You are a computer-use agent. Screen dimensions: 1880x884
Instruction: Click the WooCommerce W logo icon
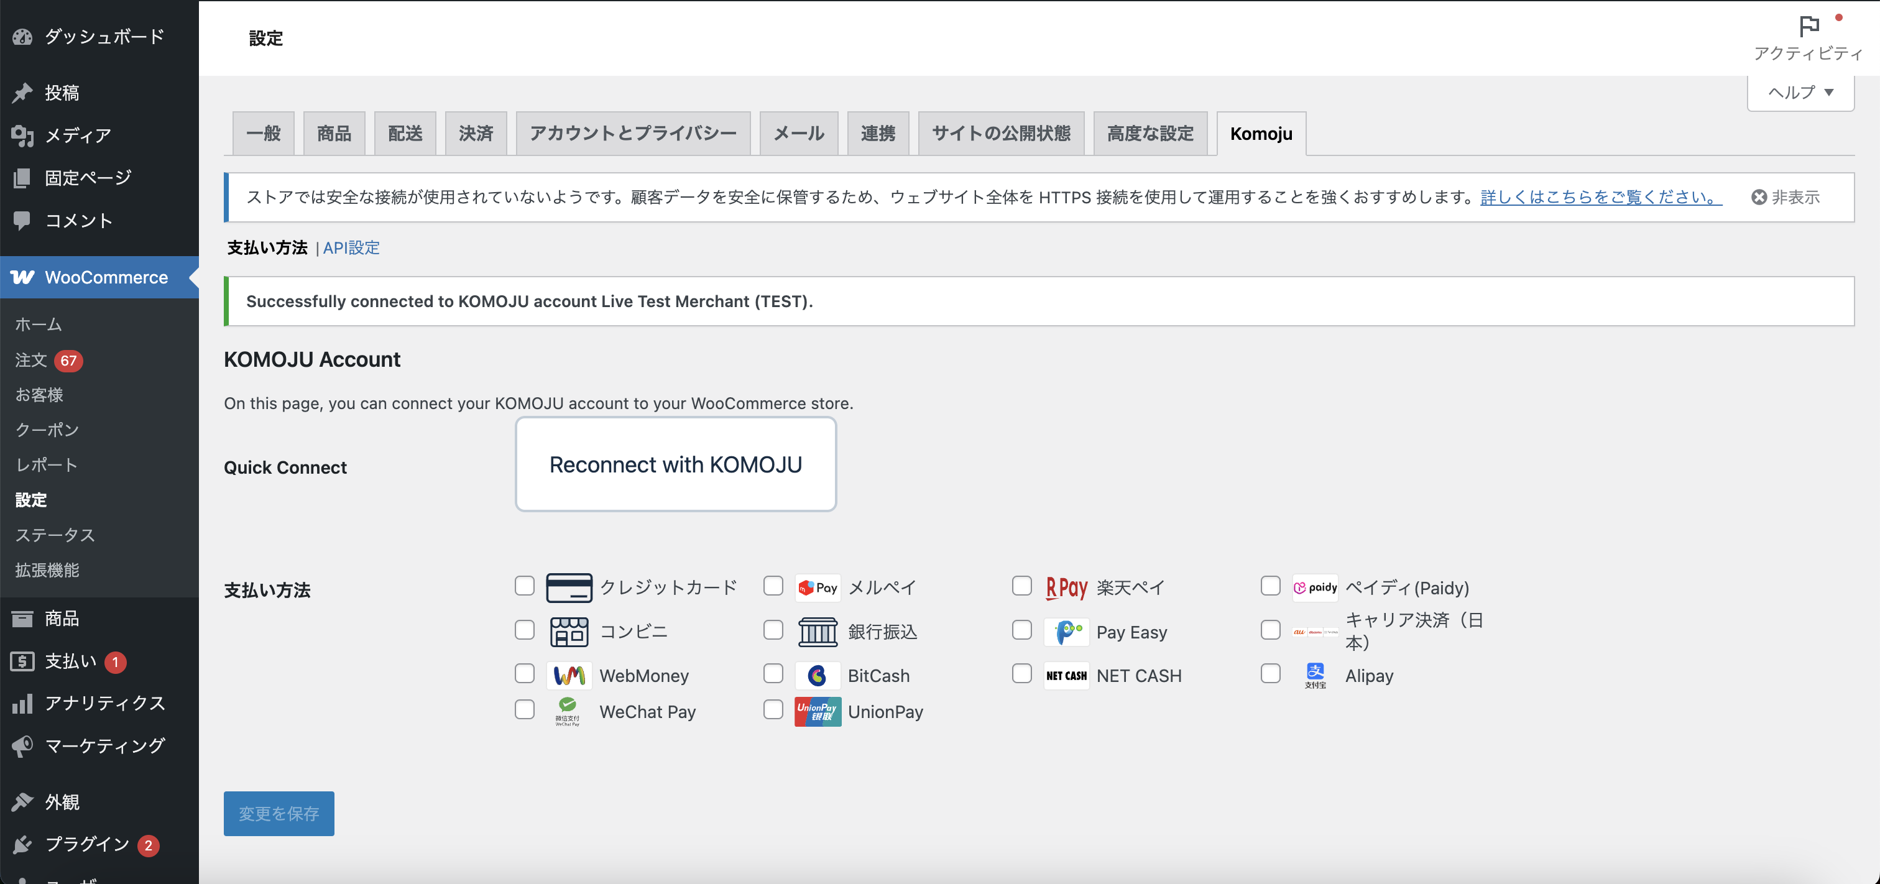22,277
